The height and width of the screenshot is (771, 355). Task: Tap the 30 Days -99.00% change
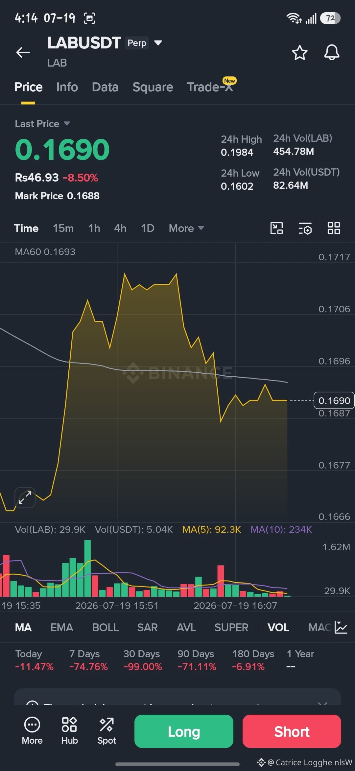143,660
